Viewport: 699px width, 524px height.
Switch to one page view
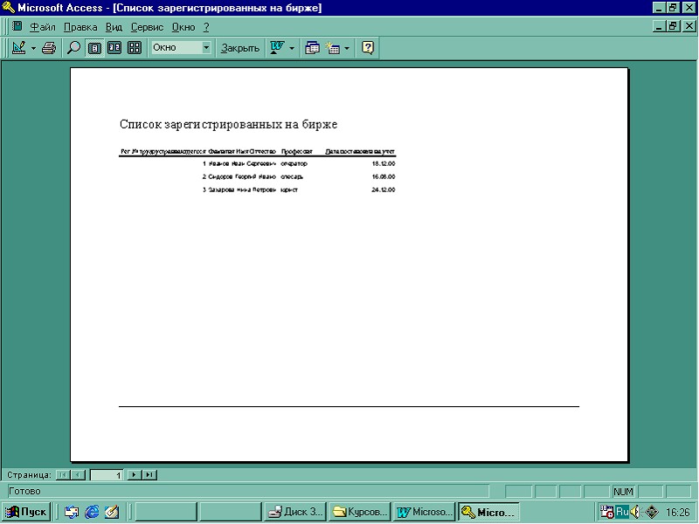coord(95,48)
